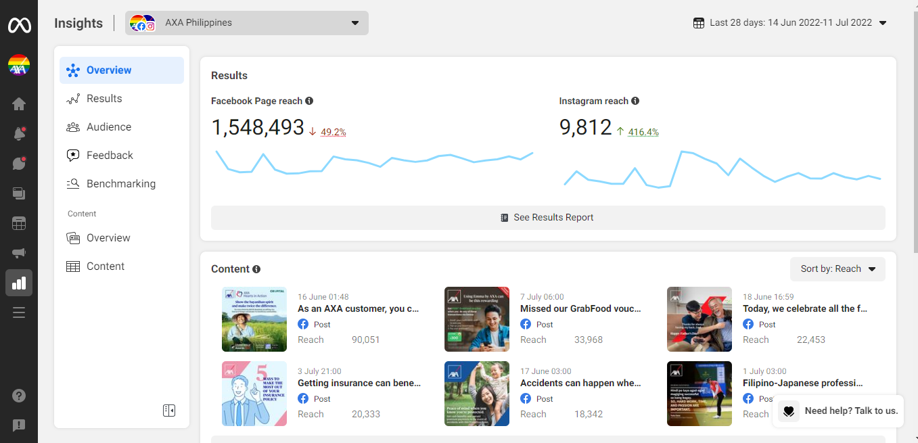
Task: Click Facebook icon on GrabFood voucher post
Action: tap(526, 325)
